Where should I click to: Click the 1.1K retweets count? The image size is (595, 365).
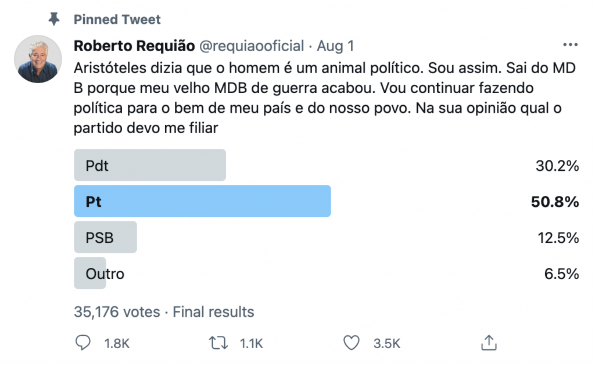(251, 343)
